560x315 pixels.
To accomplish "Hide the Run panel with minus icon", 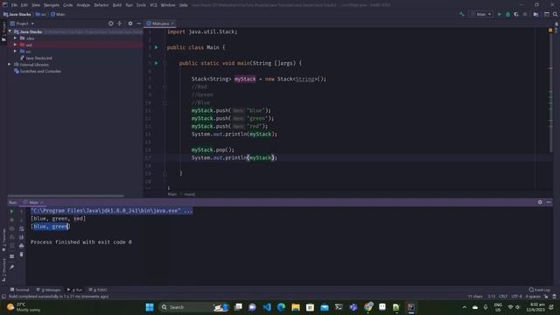I will (549, 202).
